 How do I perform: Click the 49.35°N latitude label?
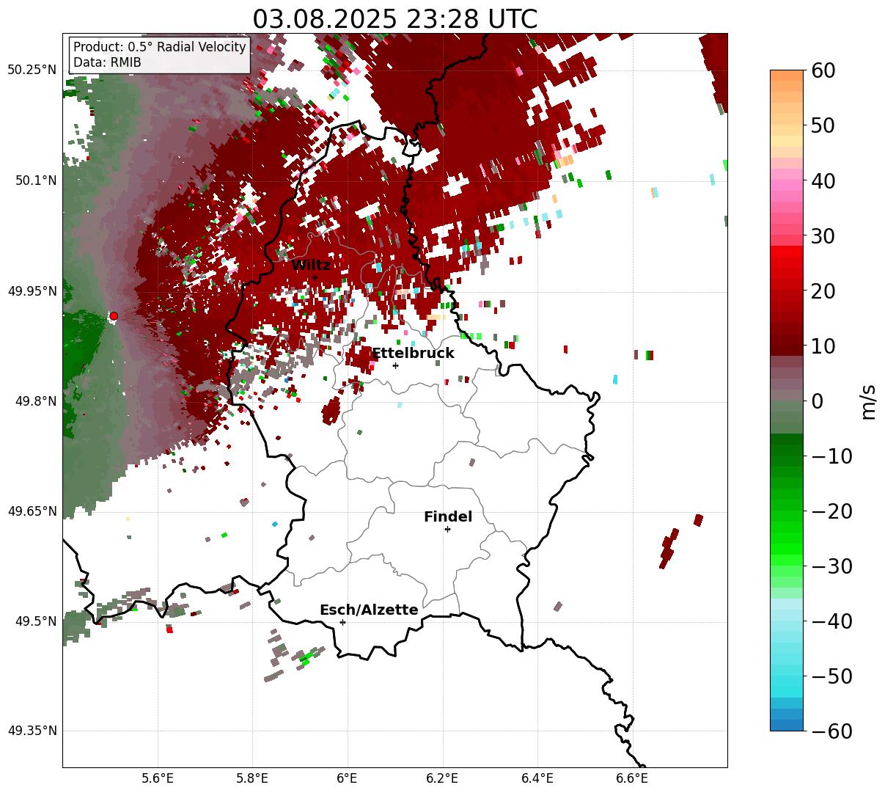32,731
